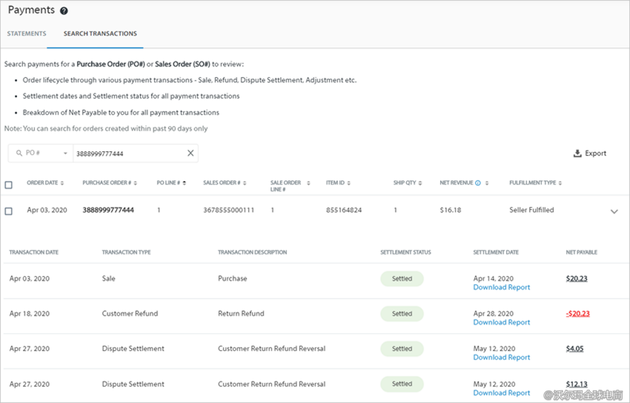Click the Net Revenue info icon

click(x=478, y=183)
